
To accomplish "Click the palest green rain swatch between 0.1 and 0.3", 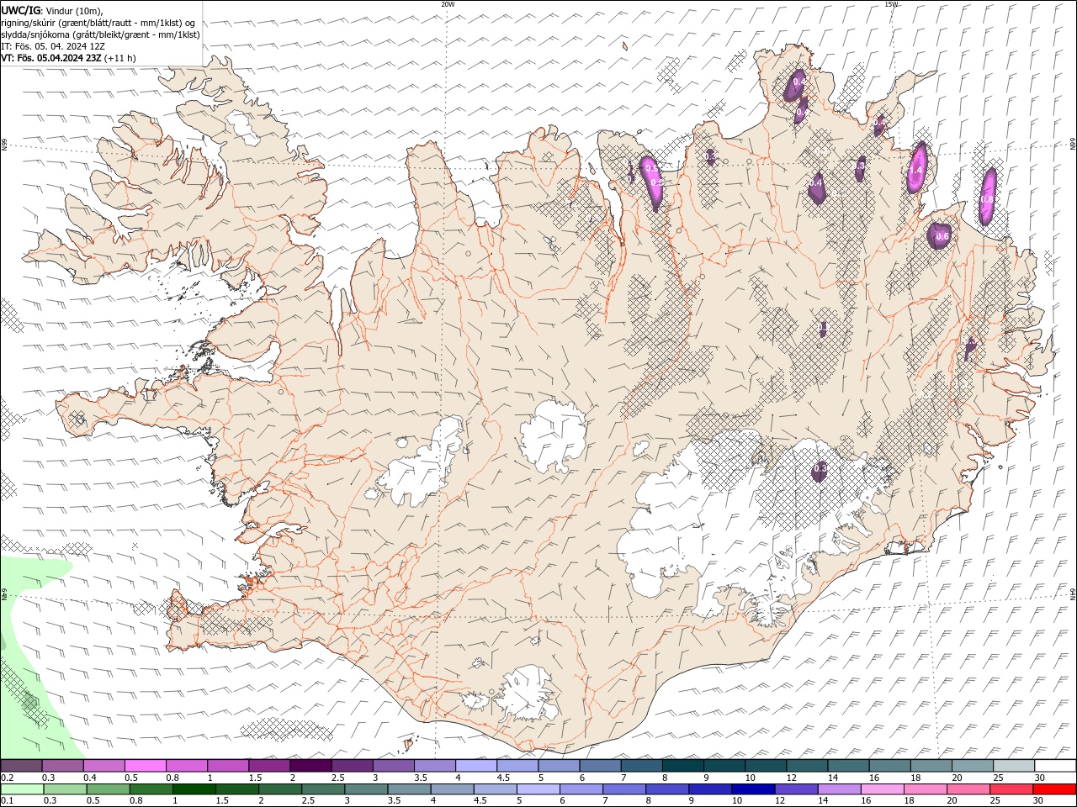I will (22, 789).
